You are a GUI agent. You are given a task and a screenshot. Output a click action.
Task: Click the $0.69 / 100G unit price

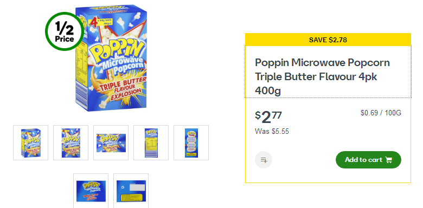pyautogui.click(x=381, y=113)
